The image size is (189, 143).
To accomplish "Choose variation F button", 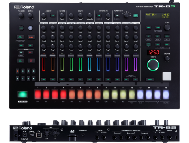I will [x=23, y=79].
